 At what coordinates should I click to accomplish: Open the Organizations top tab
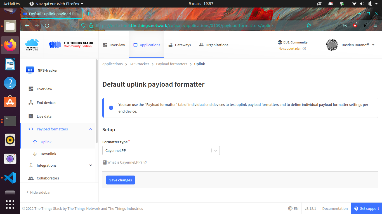pyautogui.click(x=213, y=45)
